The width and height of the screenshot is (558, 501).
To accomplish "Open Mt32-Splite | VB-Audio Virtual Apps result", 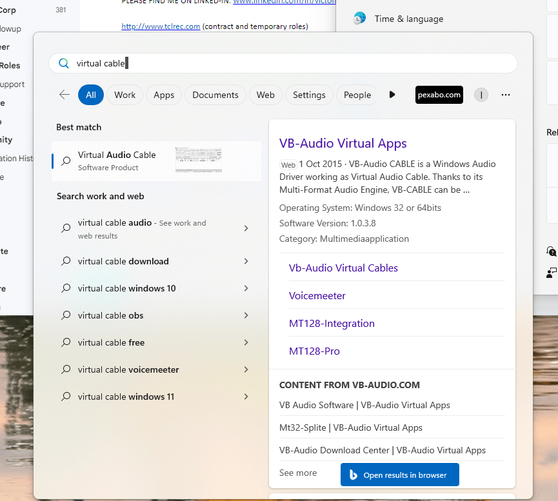I will pyautogui.click(x=350, y=427).
